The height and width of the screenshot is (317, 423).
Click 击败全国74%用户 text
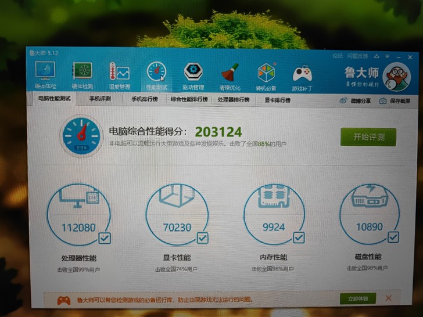176,269
